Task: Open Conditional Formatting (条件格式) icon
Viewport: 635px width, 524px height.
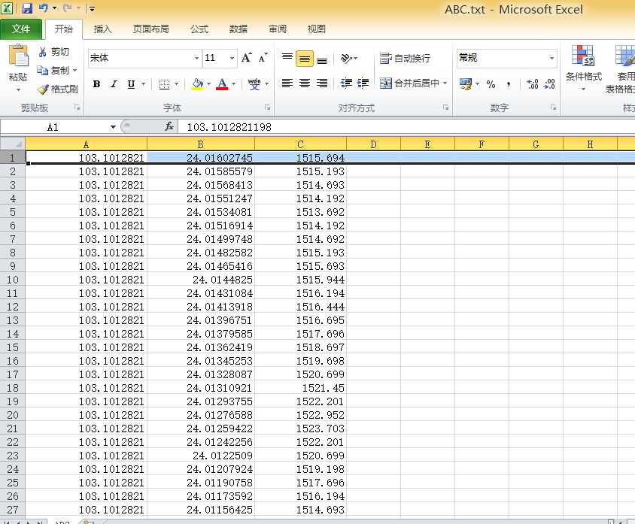Action: click(583, 56)
